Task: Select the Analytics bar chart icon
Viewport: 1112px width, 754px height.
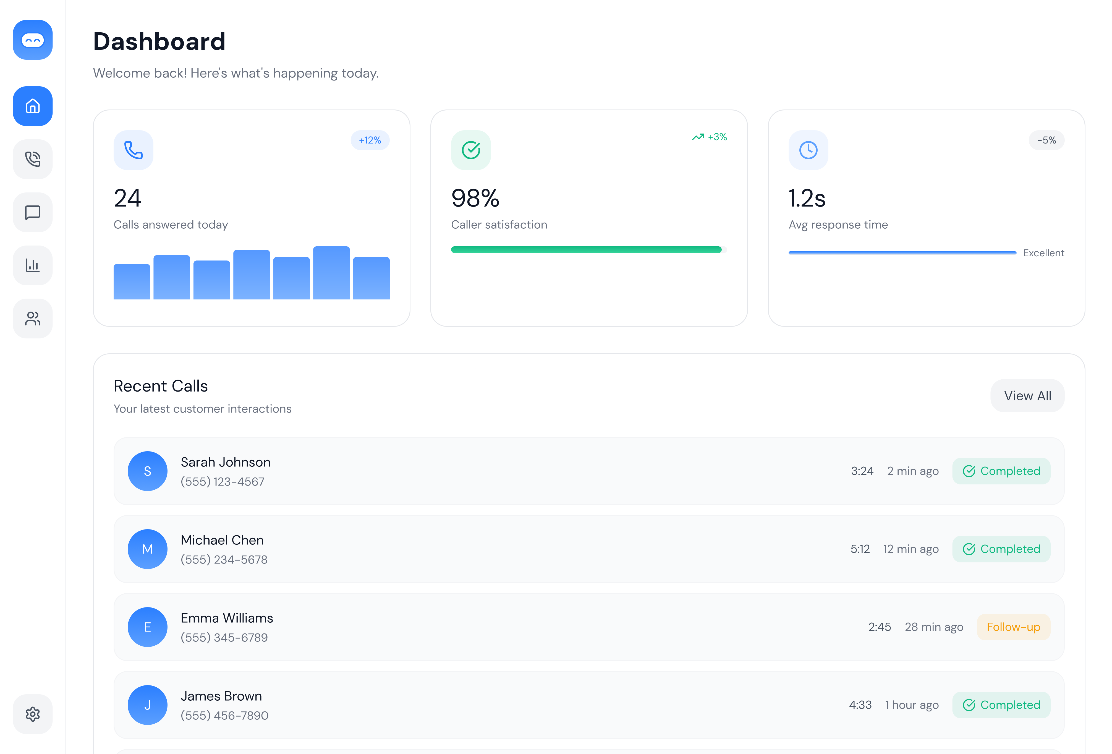Action: tap(33, 265)
